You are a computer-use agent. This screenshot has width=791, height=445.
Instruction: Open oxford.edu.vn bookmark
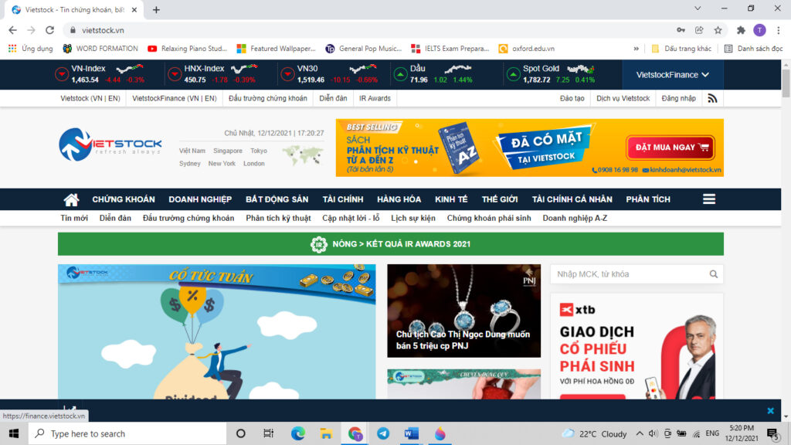[x=527, y=49]
